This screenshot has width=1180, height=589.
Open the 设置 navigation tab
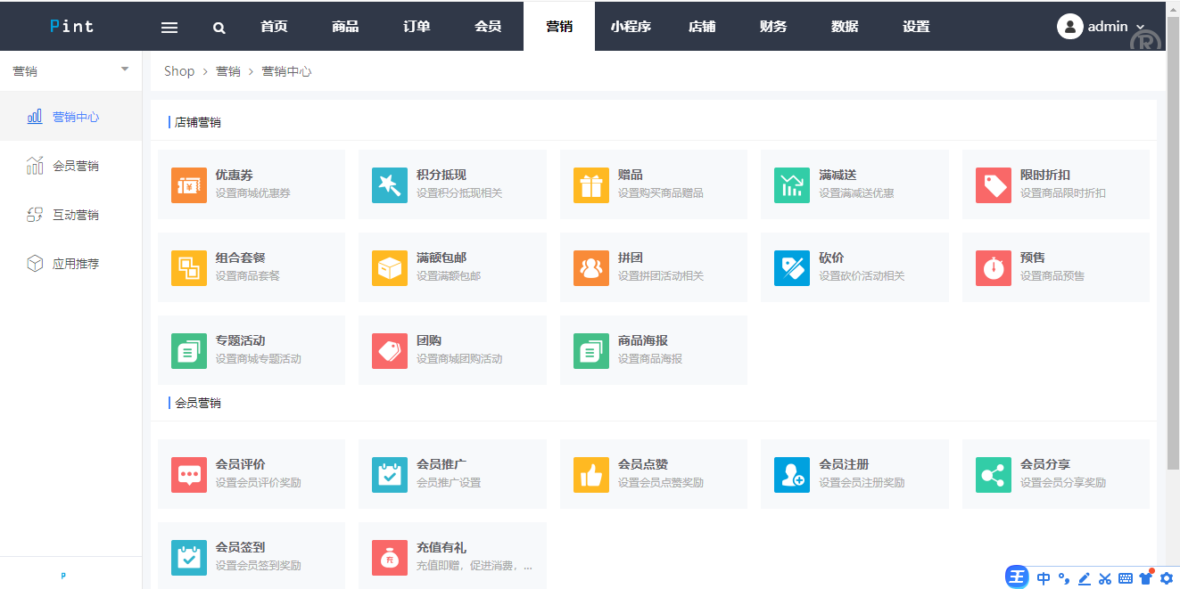coord(916,26)
